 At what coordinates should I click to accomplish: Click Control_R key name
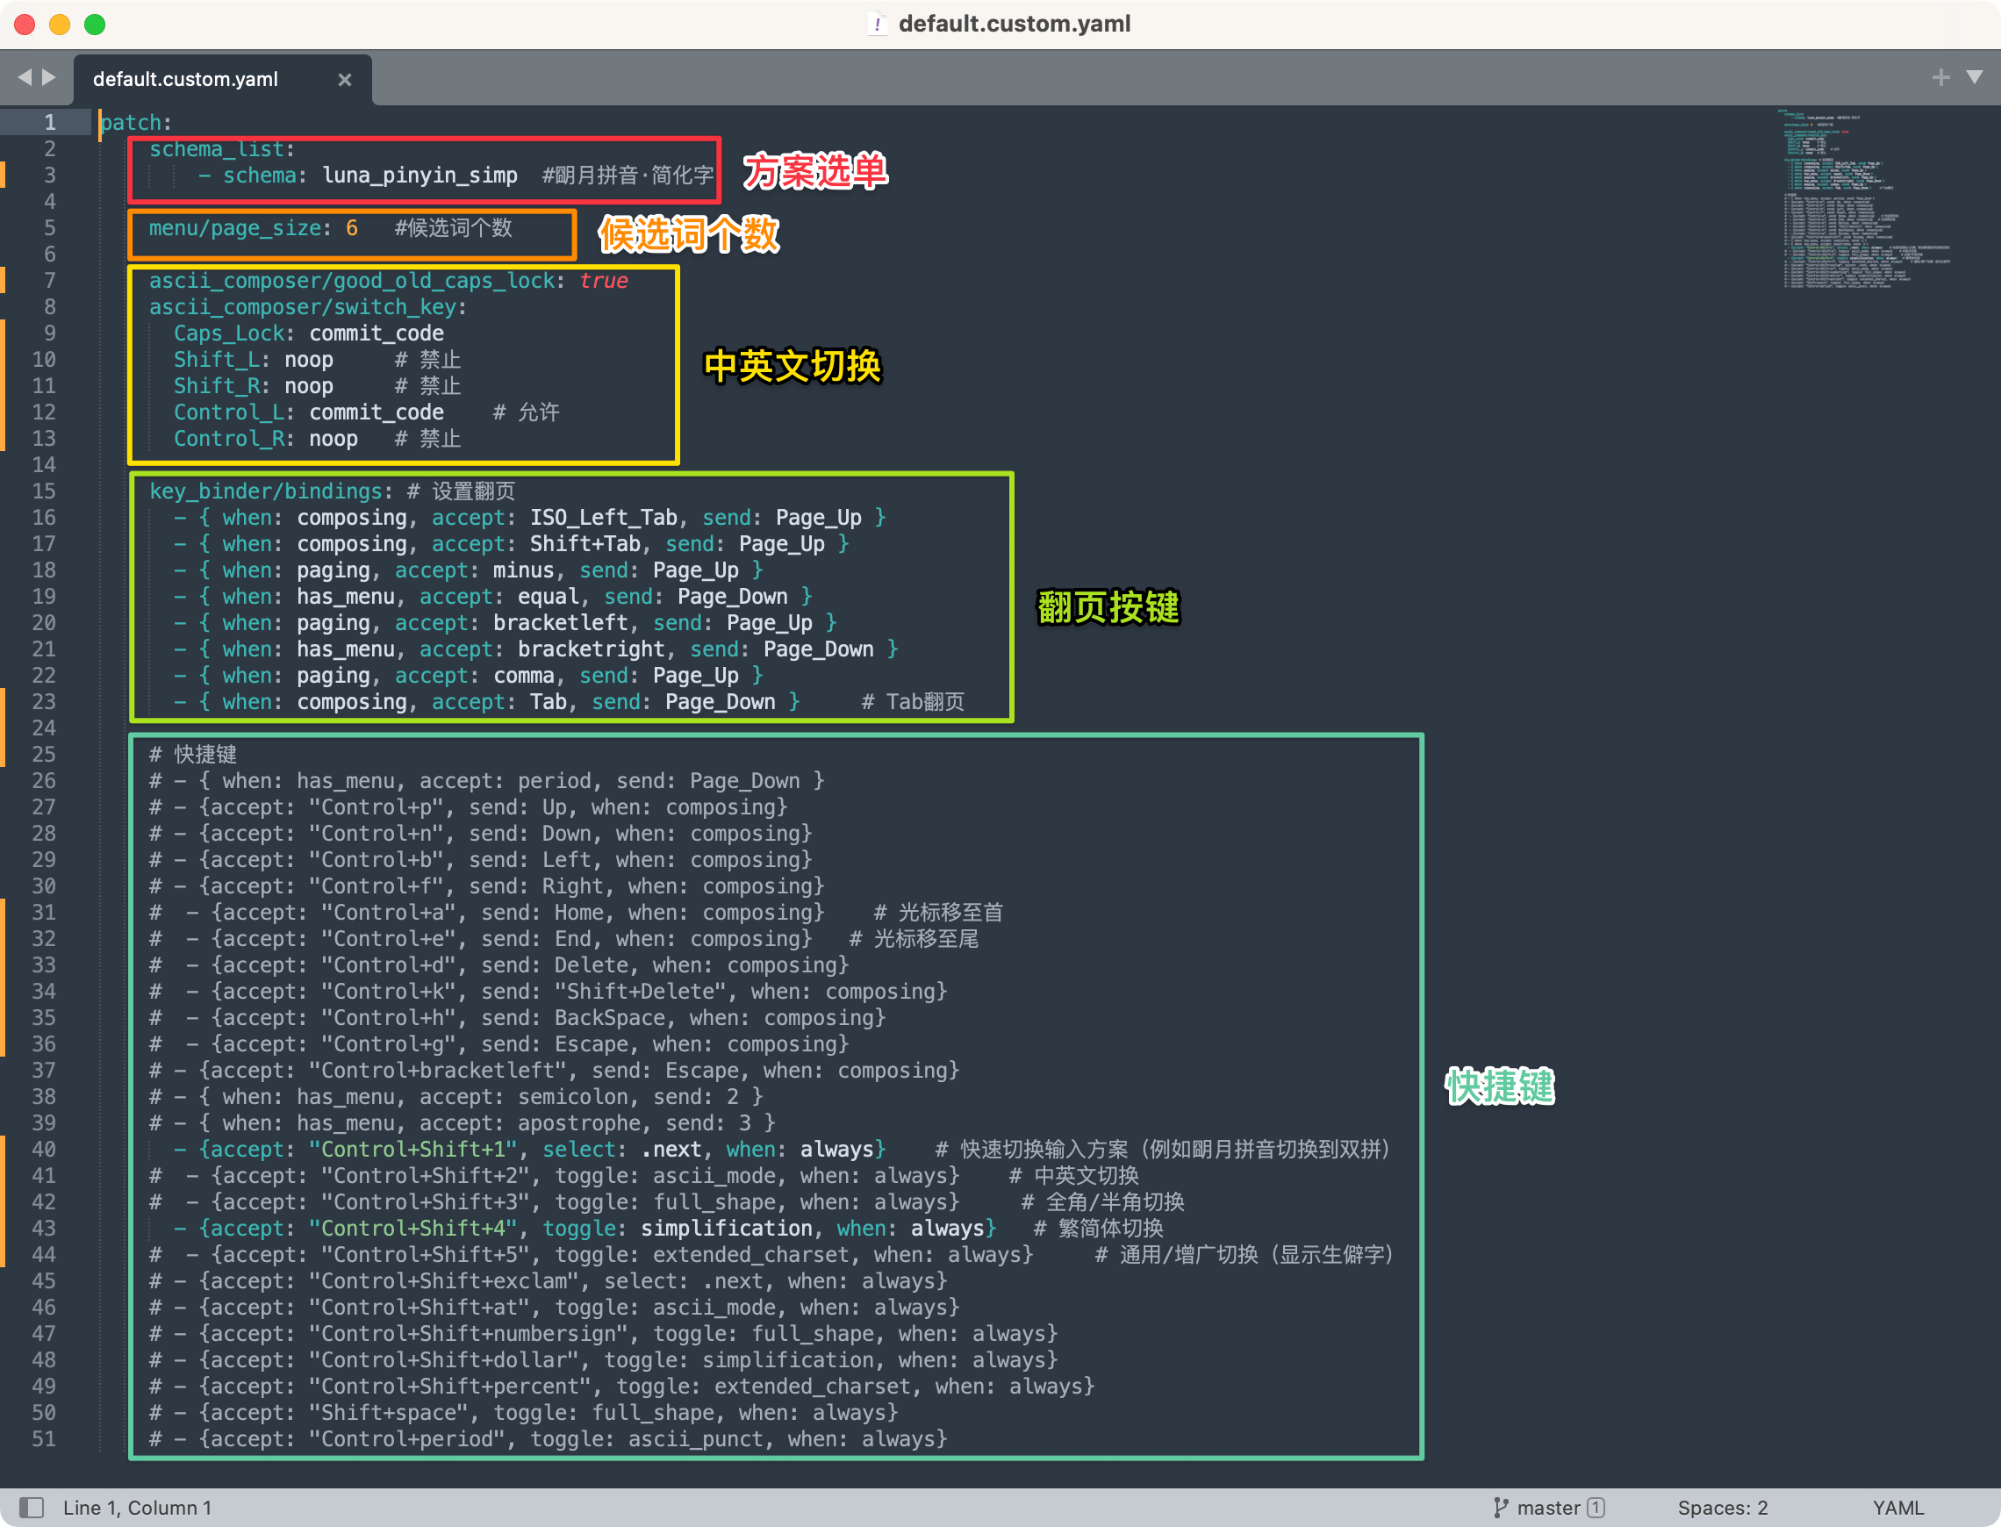229,439
